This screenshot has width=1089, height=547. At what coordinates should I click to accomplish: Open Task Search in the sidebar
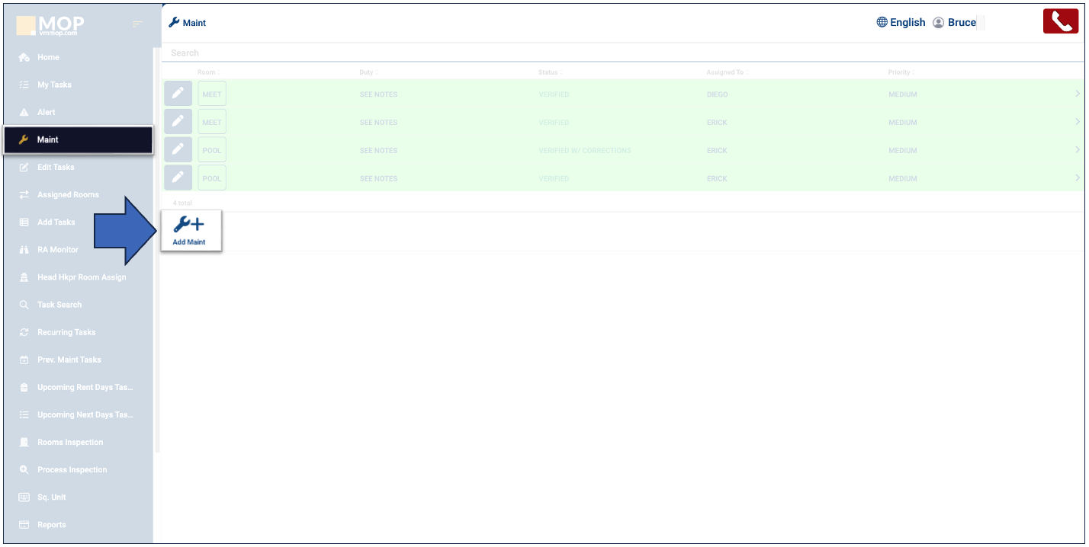click(59, 305)
